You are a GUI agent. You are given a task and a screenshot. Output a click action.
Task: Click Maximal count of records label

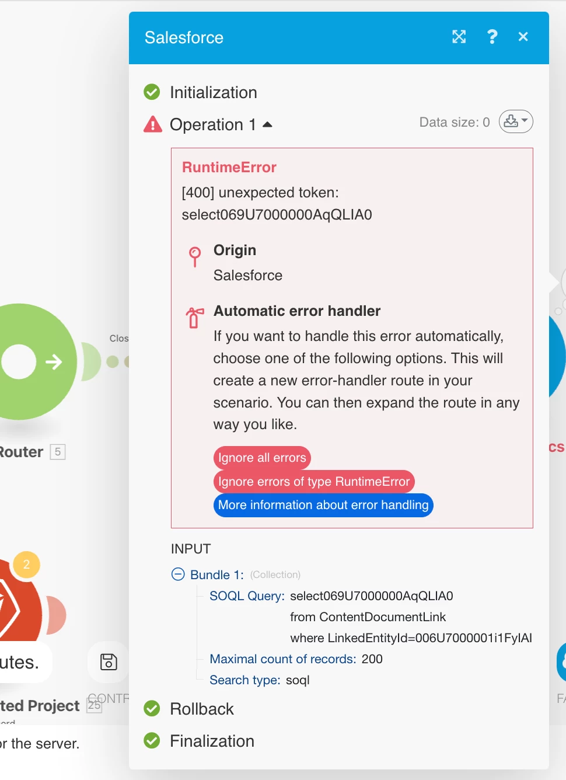[283, 659]
